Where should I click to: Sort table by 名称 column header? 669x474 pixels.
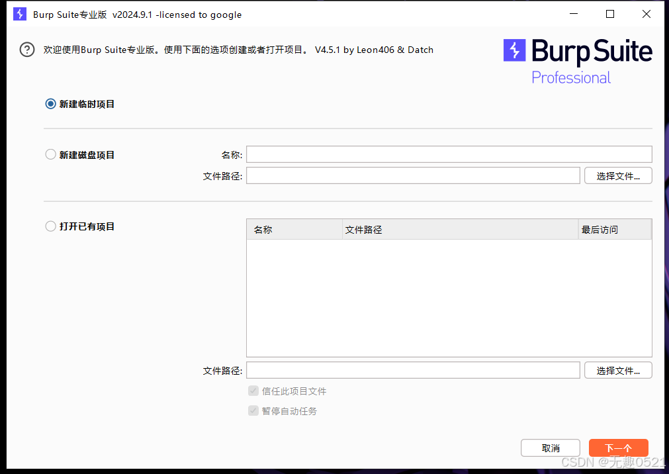point(294,230)
